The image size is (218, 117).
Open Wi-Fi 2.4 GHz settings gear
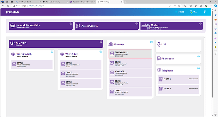point(52,52)
